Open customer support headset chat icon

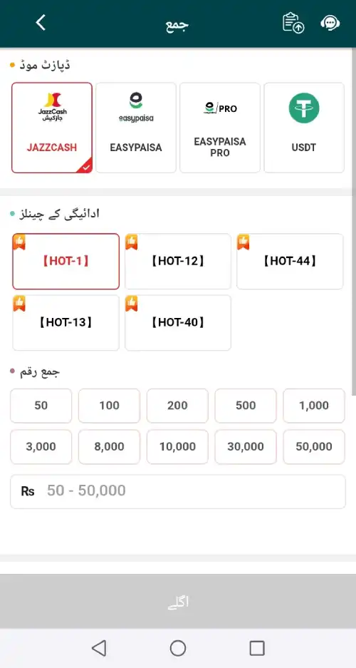coord(330,23)
